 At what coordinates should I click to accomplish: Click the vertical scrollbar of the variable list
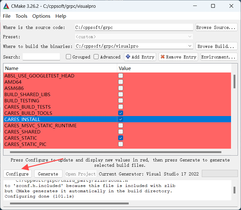(234, 82)
